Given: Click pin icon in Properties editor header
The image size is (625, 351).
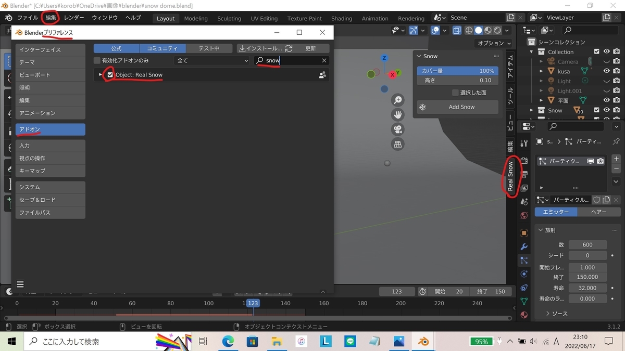Looking at the screenshot, I should tap(616, 141).
